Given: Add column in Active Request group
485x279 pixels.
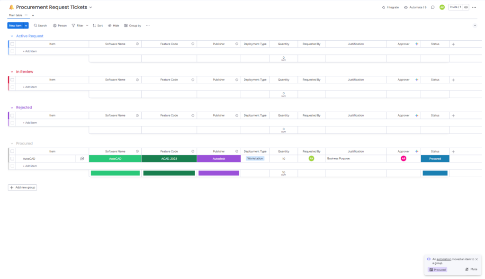Looking at the screenshot, I should 453,44.
